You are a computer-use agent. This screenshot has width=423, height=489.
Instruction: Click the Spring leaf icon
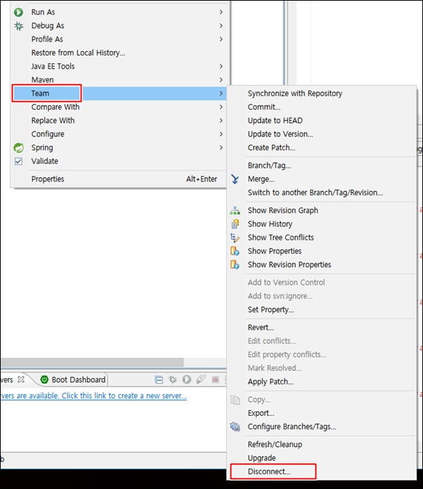pos(19,148)
